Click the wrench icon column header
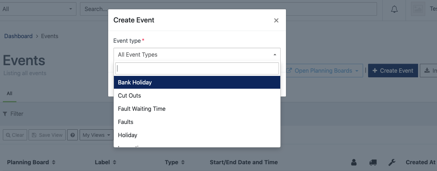Image resolution: width=437 pixels, height=171 pixels. pyautogui.click(x=392, y=162)
